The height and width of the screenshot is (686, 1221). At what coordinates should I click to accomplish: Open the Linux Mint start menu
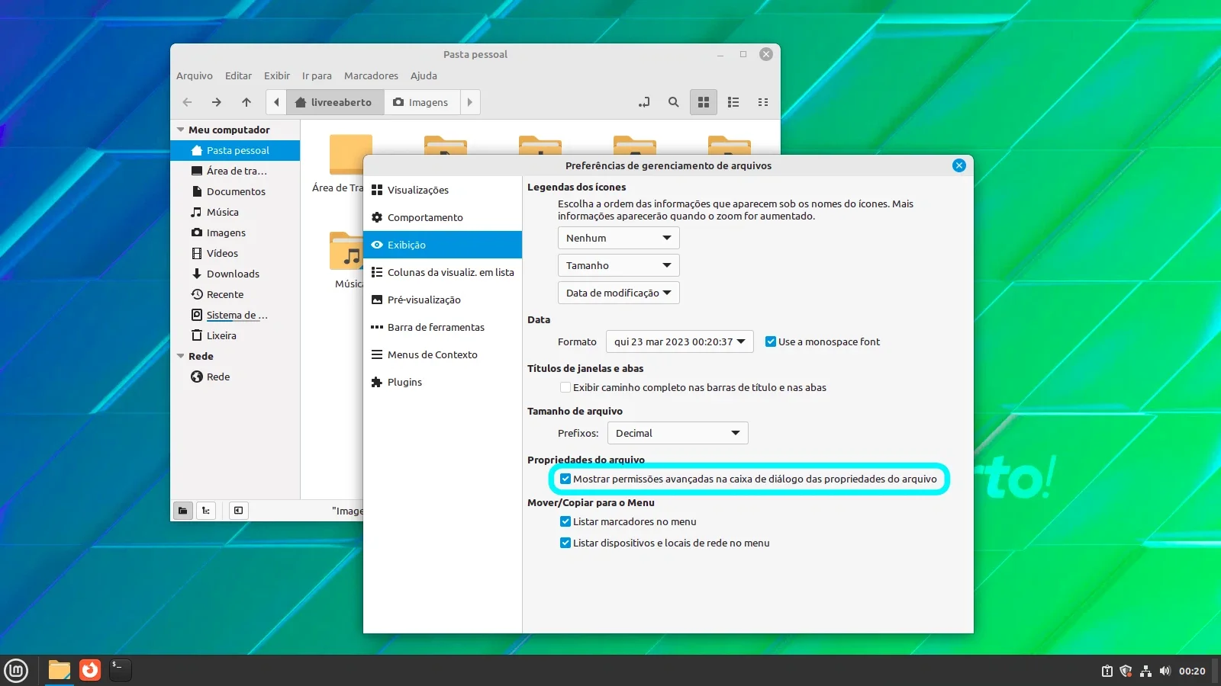pos(16,671)
